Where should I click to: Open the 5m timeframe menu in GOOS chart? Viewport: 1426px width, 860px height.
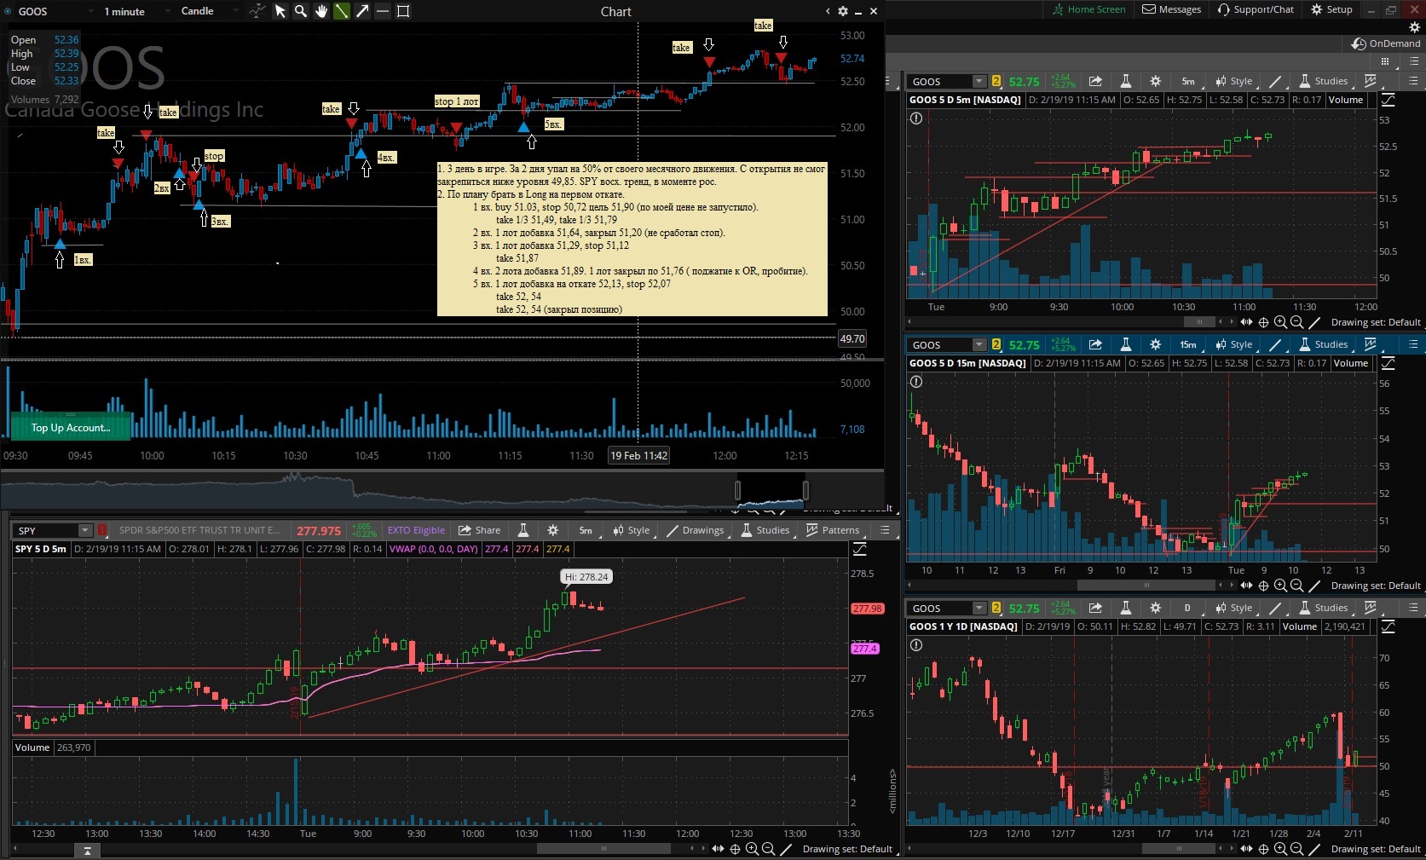pyautogui.click(x=1188, y=81)
